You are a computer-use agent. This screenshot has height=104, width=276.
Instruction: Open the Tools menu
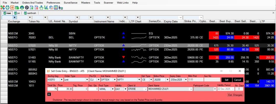tap(97, 3)
